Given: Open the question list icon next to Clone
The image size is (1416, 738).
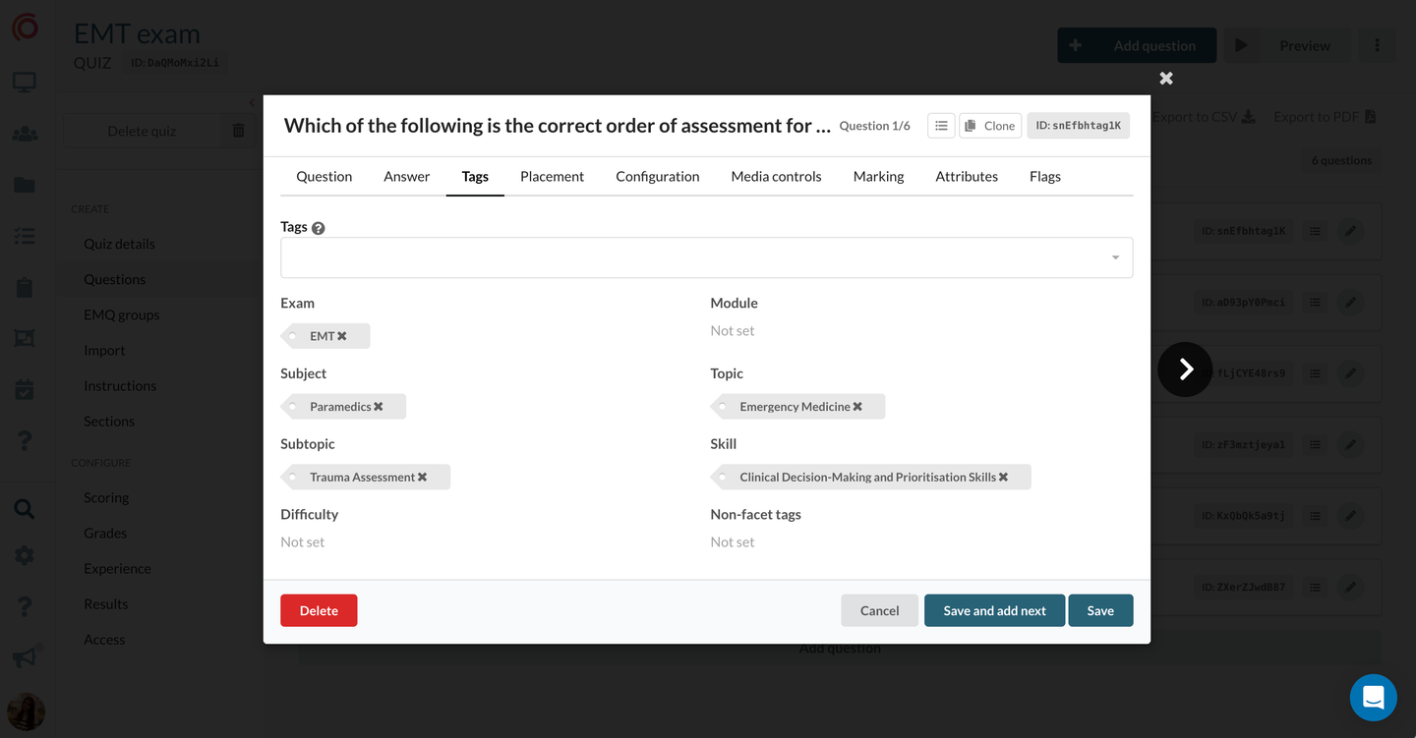Looking at the screenshot, I should [941, 126].
